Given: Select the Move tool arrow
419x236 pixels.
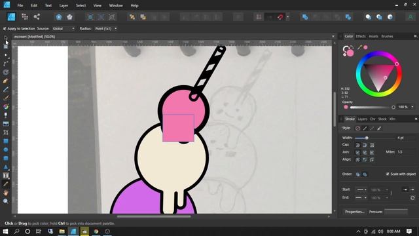Looking at the screenshot, I should [x=6, y=38].
